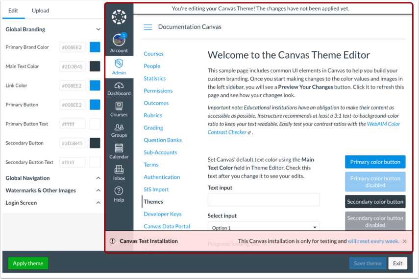Open People in the admin menu

pos(152,66)
